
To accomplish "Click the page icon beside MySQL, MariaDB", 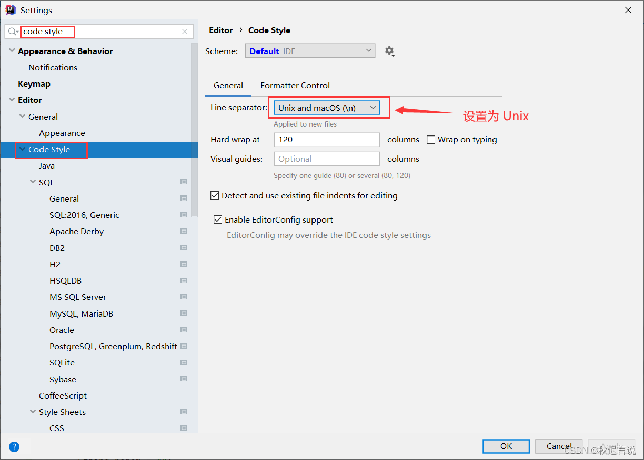I will pyautogui.click(x=184, y=313).
